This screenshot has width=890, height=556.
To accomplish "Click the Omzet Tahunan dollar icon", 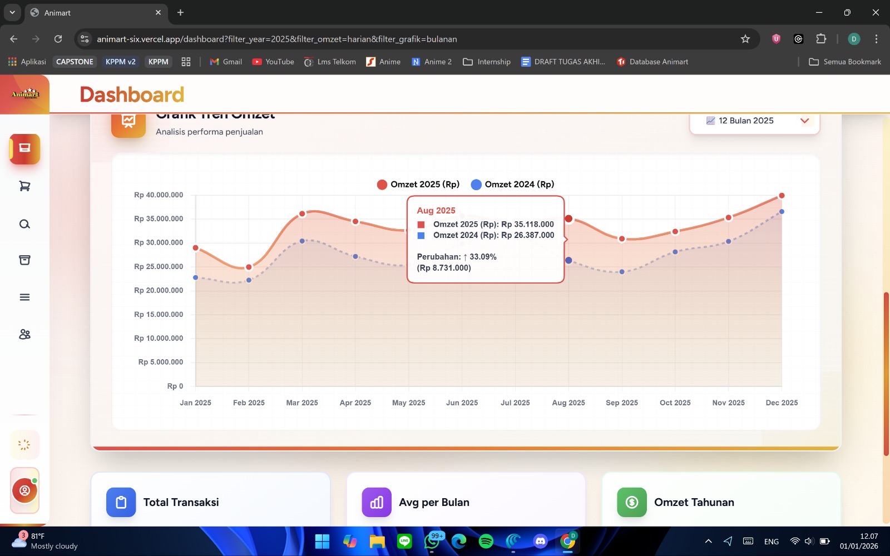I will (x=632, y=503).
